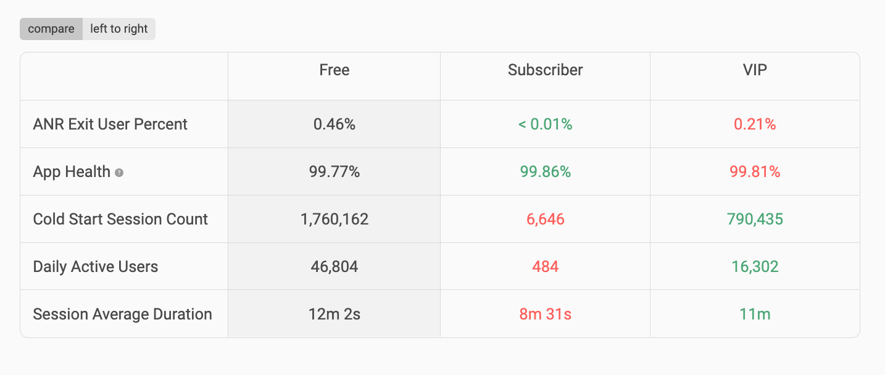Click the VIP column header
The width and height of the screenshot is (885, 375).
coord(755,70)
